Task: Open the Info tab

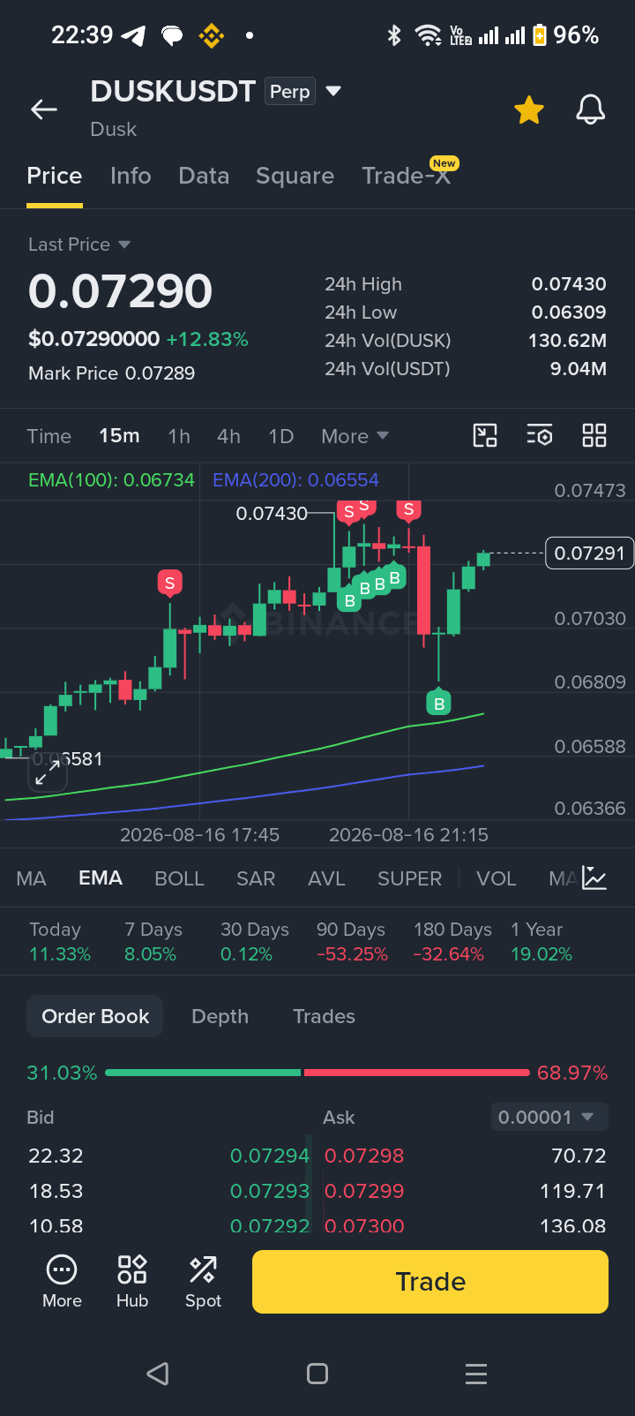Action: (131, 176)
